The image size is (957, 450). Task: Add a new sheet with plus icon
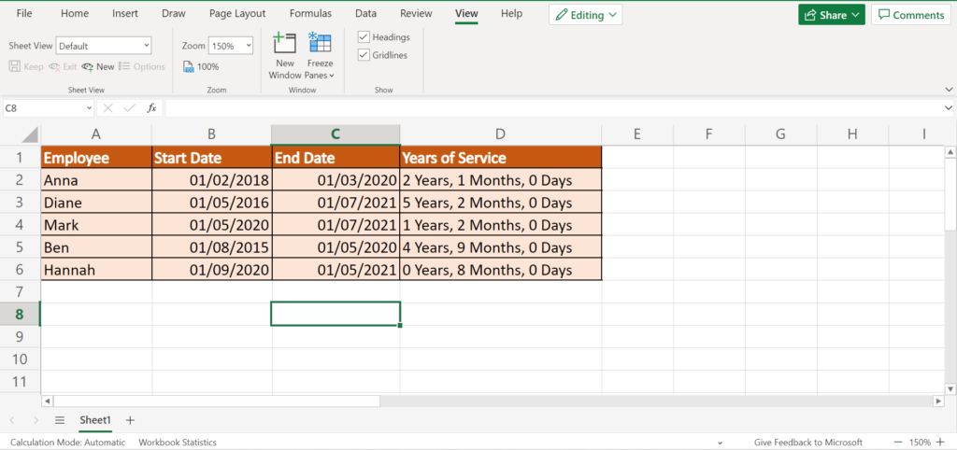[130, 420]
